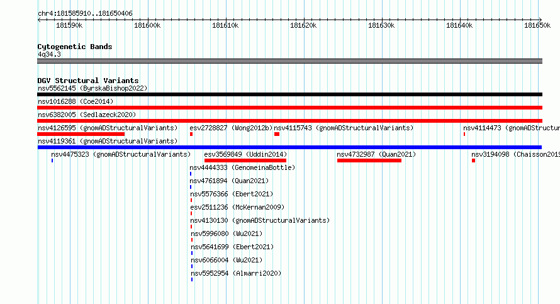
Task: Click the Cytogenetic Bands track title
Action: [75, 47]
